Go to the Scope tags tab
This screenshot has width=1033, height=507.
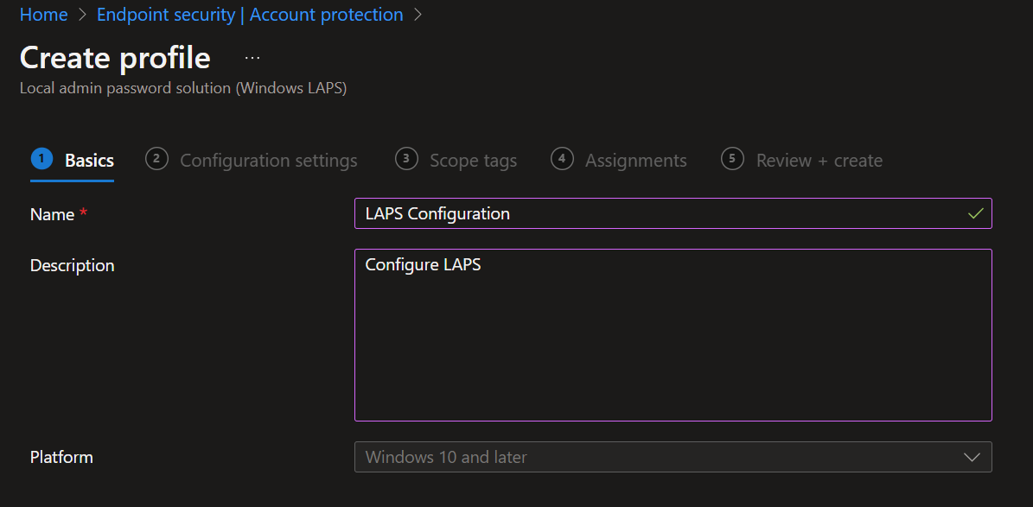tap(473, 161)
